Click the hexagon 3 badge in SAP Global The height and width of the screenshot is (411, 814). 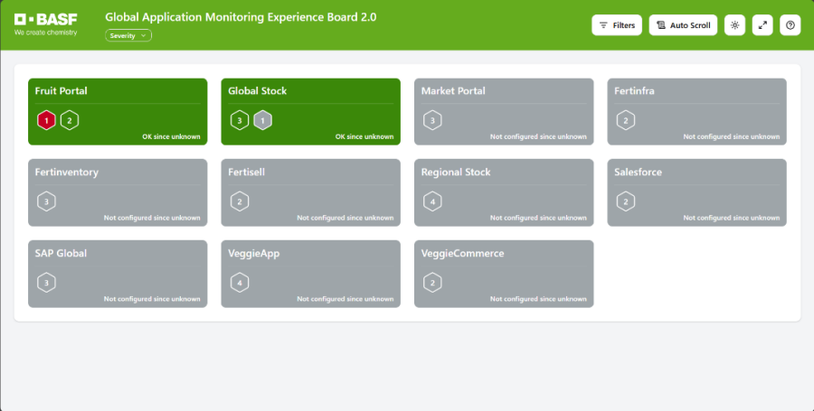(x=46, y=283)
